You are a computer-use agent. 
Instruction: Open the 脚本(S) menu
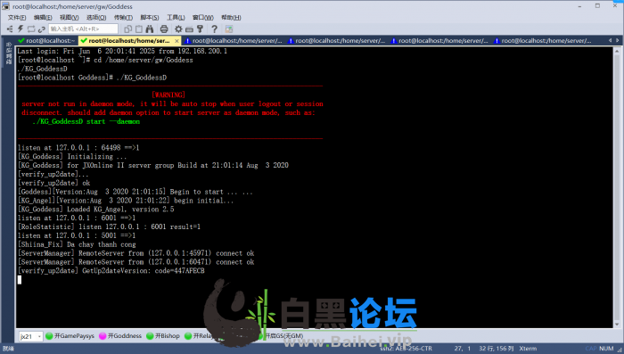(150, 18)
